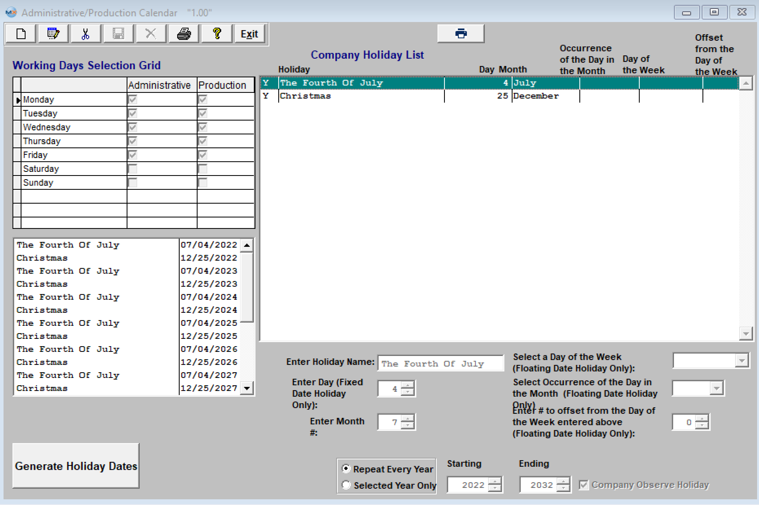Open the Day of the Week dropdown
The height and width of the screenshot is (505, 759).
coord(742,361)
